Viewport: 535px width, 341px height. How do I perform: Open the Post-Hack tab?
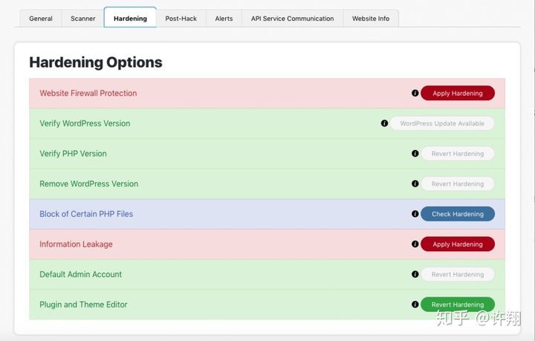pyautogui.click(x=181, y=19)
